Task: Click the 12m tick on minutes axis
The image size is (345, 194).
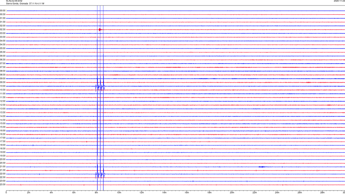Action: [142, 193]
